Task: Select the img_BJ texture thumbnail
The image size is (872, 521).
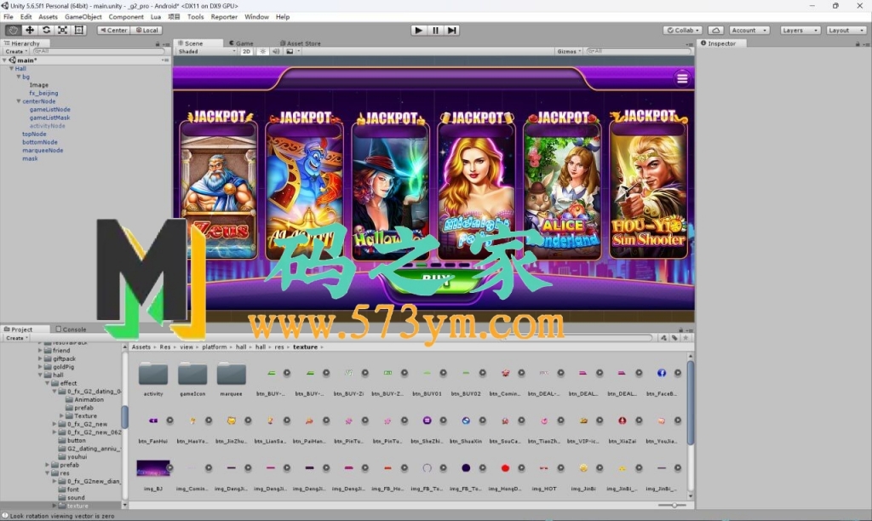Action: click(x=153, y=468)
